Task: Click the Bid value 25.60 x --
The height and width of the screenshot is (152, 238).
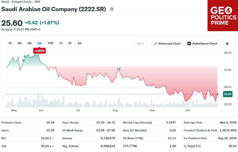Action: click(x=48, y=138)
